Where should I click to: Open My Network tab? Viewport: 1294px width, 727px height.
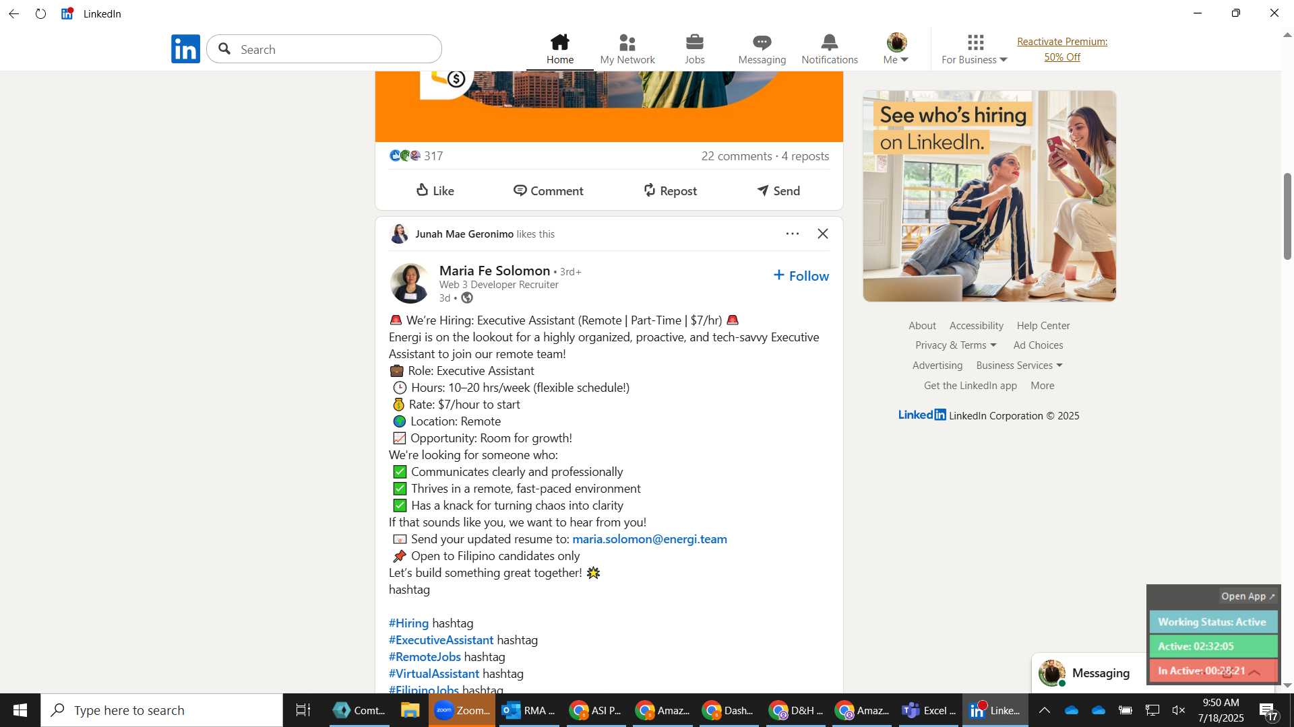[627, 49]
